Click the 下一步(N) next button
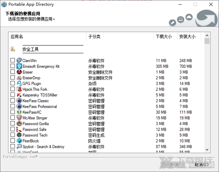The image size is (219, 172). tap(173, 165)
